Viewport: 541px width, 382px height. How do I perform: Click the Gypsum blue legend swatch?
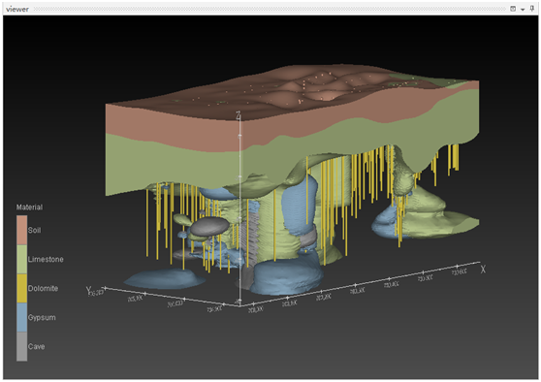(x=21, y=317)
